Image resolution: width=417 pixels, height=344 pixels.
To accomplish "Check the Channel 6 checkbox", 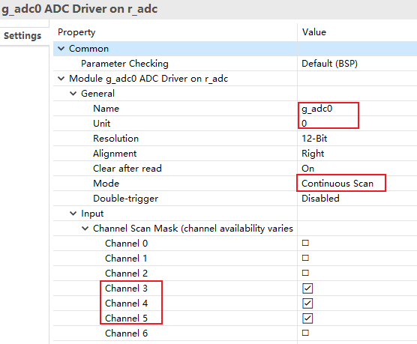I will 305,333.
